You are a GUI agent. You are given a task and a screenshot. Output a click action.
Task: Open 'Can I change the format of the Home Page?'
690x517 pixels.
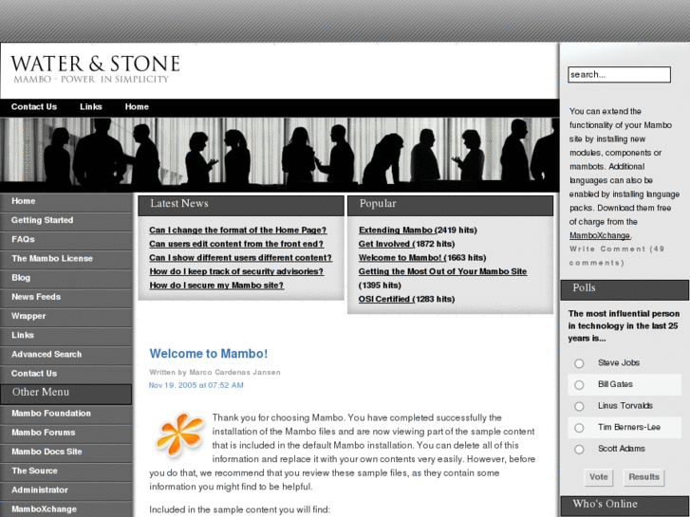(237, 231)
